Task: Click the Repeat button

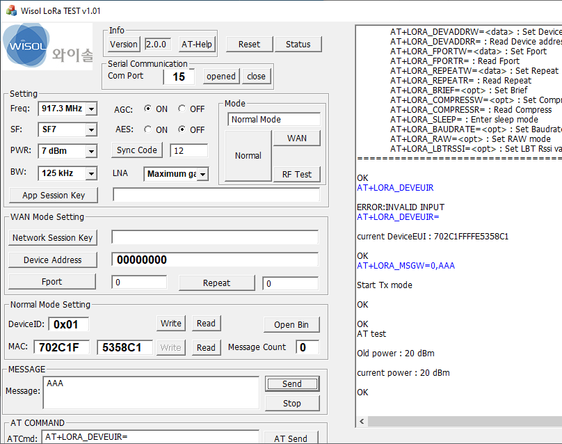Action: pyautogui.click(x=217, y=283)
